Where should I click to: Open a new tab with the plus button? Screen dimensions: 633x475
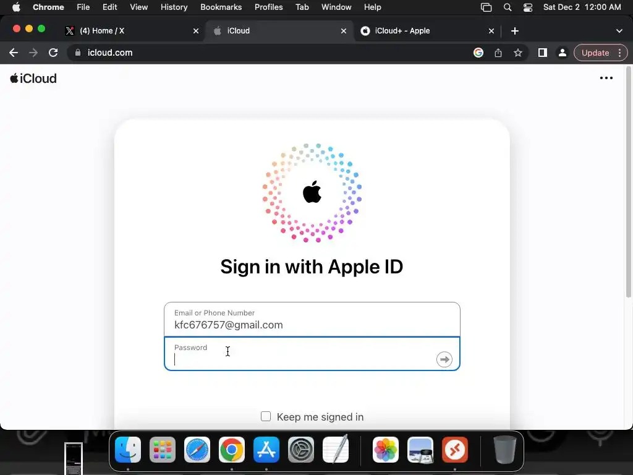[x=515, y=31]
